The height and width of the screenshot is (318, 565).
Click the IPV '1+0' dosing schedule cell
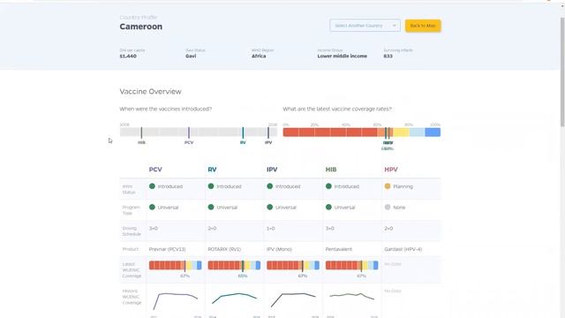[x=271, y=228]
